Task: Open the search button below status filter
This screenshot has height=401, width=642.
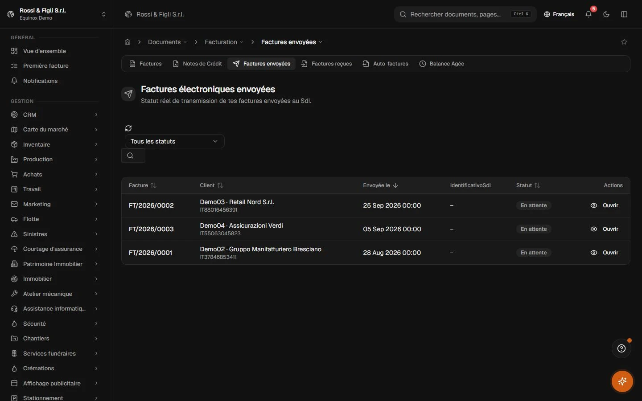Action: (x=133, y=155)
